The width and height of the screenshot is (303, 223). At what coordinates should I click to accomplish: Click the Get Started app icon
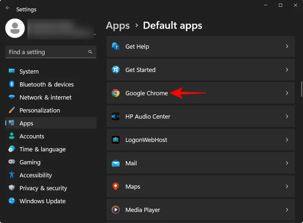tap(116, 70)
